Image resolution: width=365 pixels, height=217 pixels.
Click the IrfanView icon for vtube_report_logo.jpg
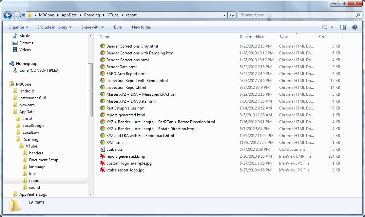tap(103, 170)
